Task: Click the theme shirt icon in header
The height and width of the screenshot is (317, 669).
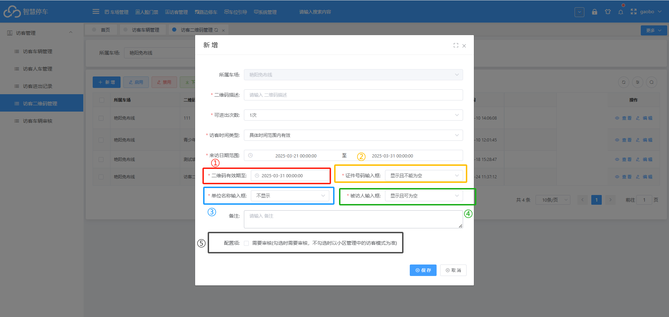Action: coord(608,12)
